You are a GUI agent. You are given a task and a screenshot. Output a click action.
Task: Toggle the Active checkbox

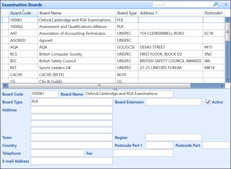pos(208,102)
